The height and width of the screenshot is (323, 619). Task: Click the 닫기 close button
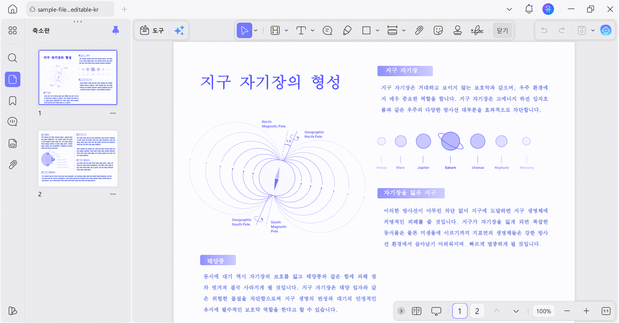503,30
